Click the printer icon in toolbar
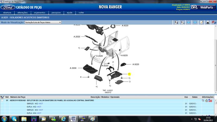217x122 pixels. point(208,23)
